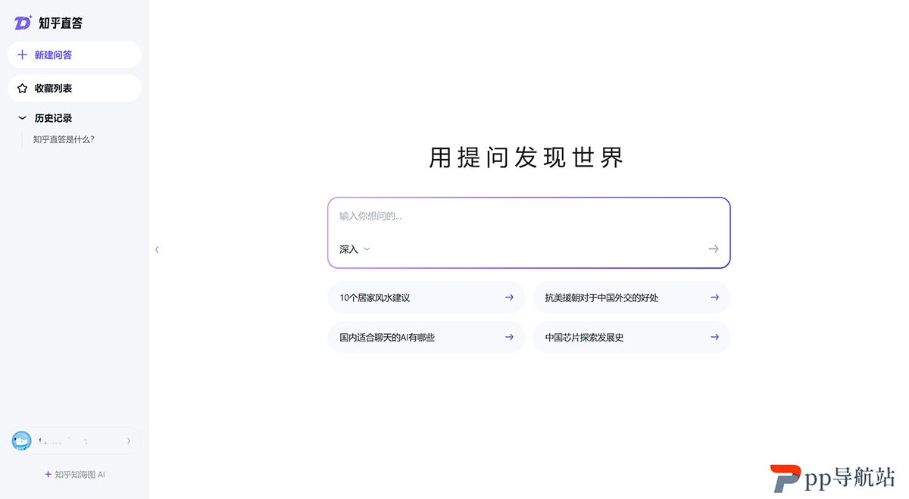Click the 知乎直答 title text

coord(61,23)
